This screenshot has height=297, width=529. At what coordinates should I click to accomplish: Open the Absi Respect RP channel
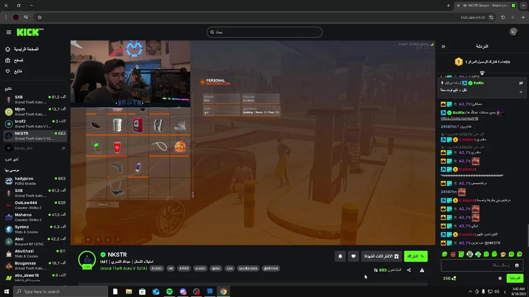coord(36,241)
